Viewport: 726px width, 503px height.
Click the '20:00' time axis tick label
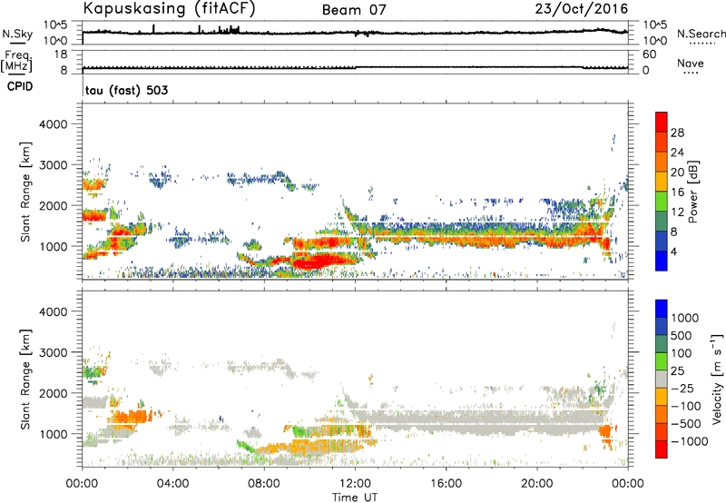tap(537, 484)
